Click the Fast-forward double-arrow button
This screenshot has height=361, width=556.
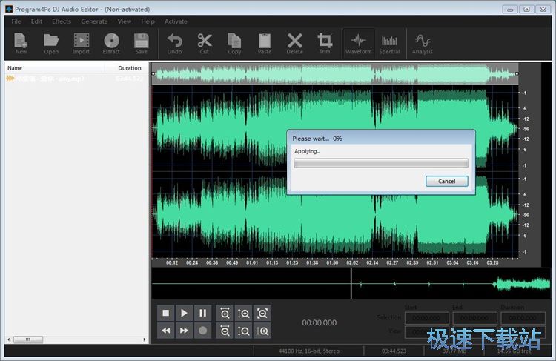(x=184, y=331)
